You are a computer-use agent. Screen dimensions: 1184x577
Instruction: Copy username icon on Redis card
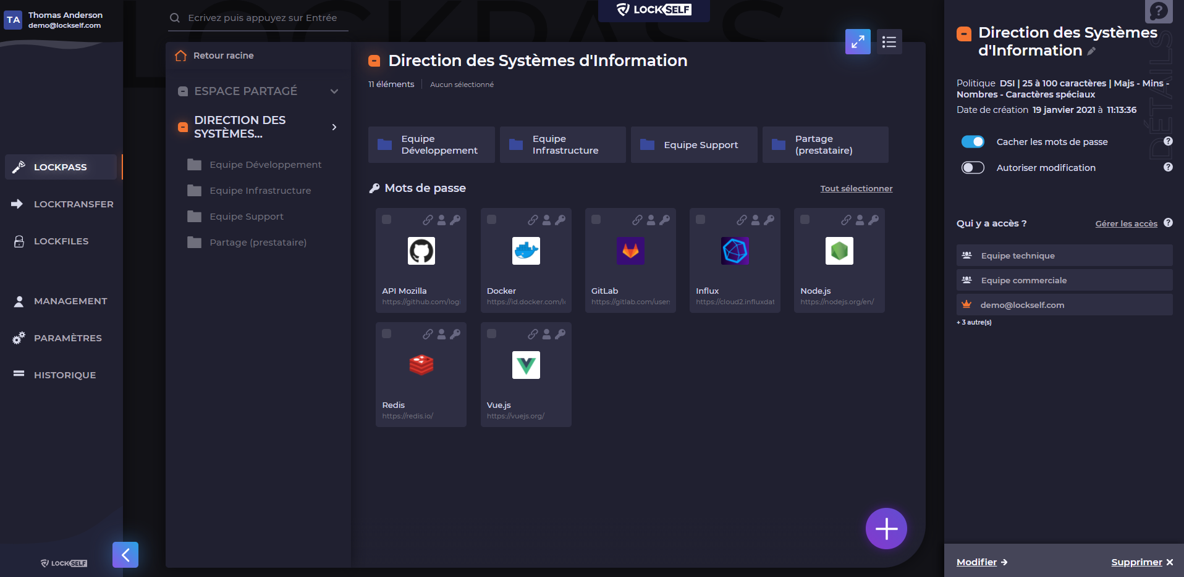[x=441, y=334]
